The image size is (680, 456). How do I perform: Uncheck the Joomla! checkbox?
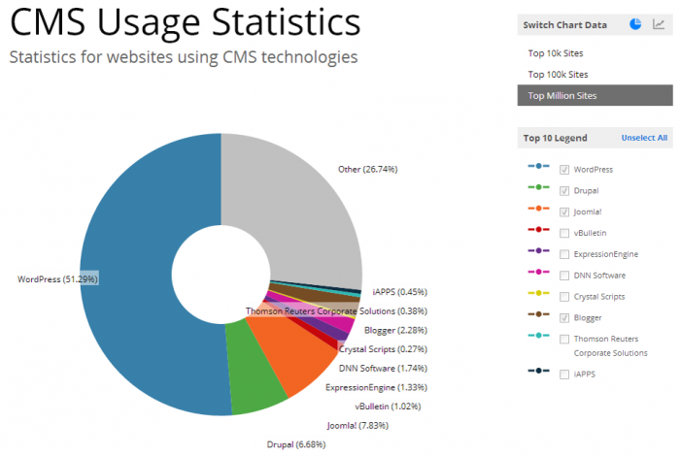point(564,212)
